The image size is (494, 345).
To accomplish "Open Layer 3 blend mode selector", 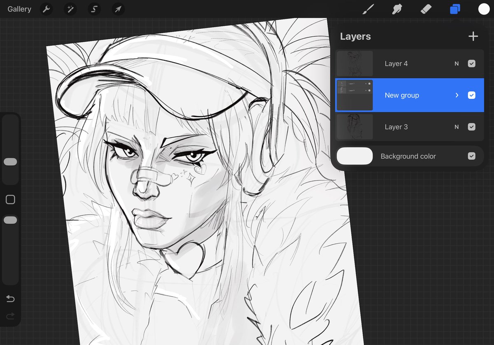I will pos(456,127).
